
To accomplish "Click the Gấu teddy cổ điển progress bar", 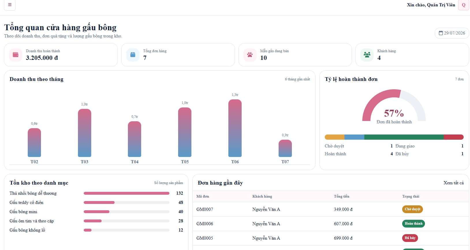I will 126,202.
